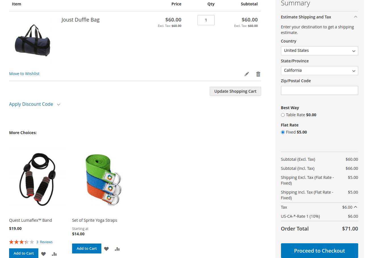Viewport: 365px width, 258px height.
Task: Click the Move to Wishlist link
Action: [x=24, y=74]
